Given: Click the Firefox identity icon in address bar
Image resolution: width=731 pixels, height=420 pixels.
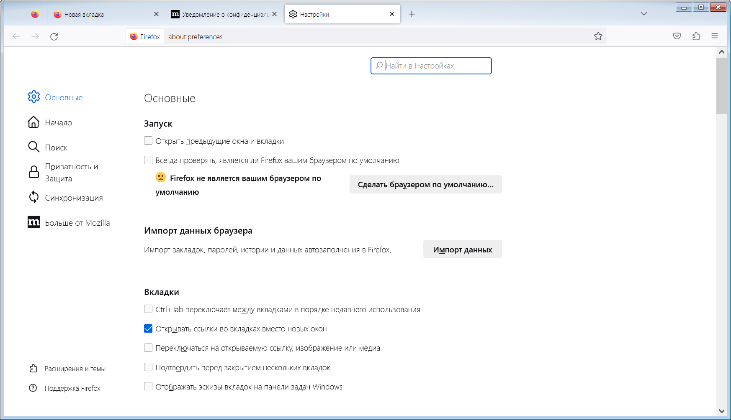Looking at the screenshot, I should pyautogui.click(x=145, y=36).
